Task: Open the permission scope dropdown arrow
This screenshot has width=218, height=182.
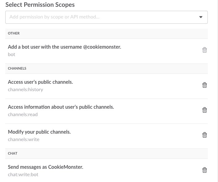Action: [x=201, y=17]
